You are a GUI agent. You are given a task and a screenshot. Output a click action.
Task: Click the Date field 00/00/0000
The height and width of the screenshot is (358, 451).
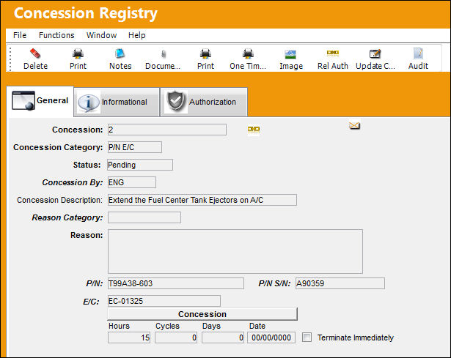pos(271,338)
